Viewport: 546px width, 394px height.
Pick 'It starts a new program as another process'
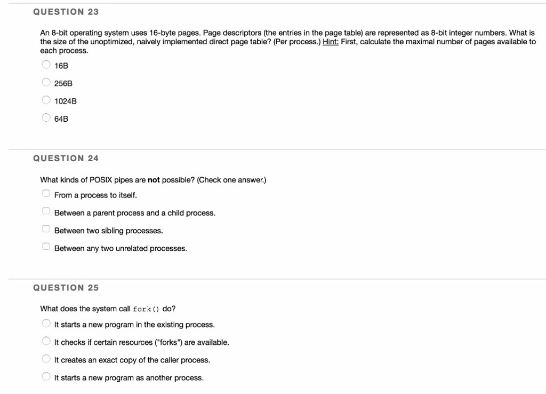click(46, 376)
